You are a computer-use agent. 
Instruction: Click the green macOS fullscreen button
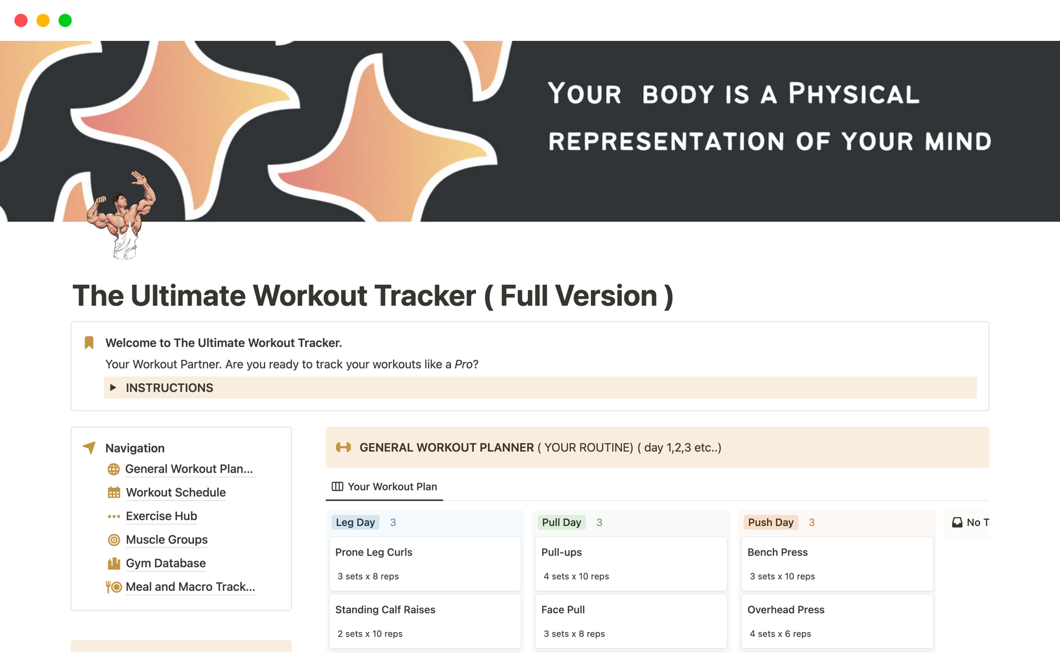pyautogui.click(x=65, y=20)
